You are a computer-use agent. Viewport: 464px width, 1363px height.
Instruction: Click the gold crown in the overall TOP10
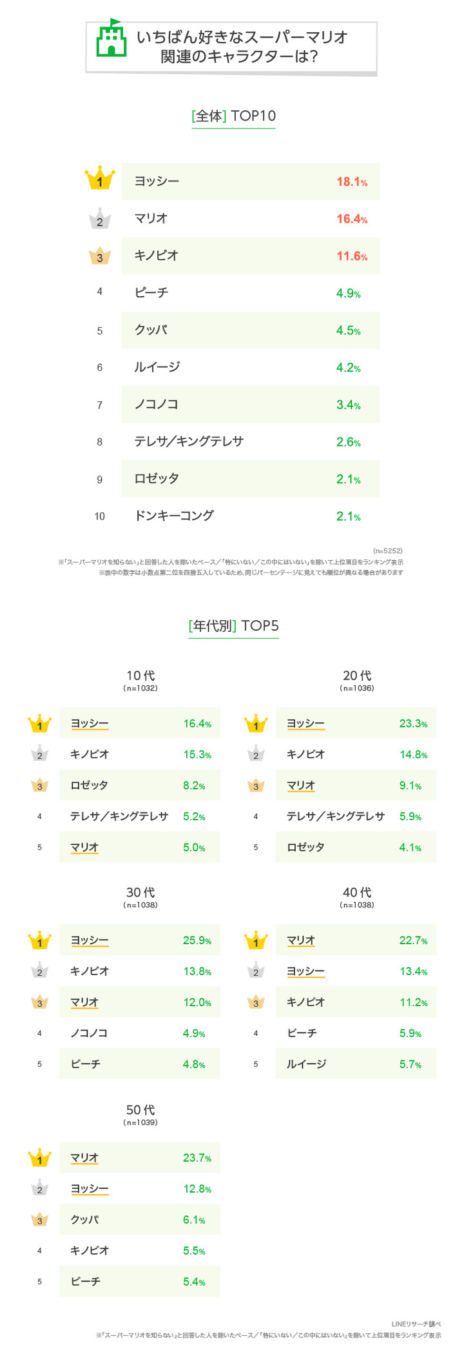pos(100,179)
